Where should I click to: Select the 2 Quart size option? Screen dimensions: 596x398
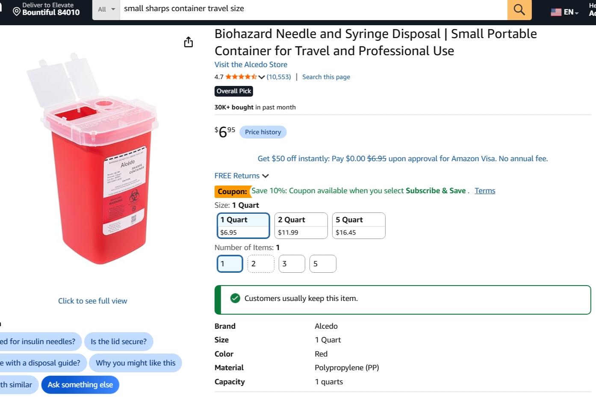point(301,226)
